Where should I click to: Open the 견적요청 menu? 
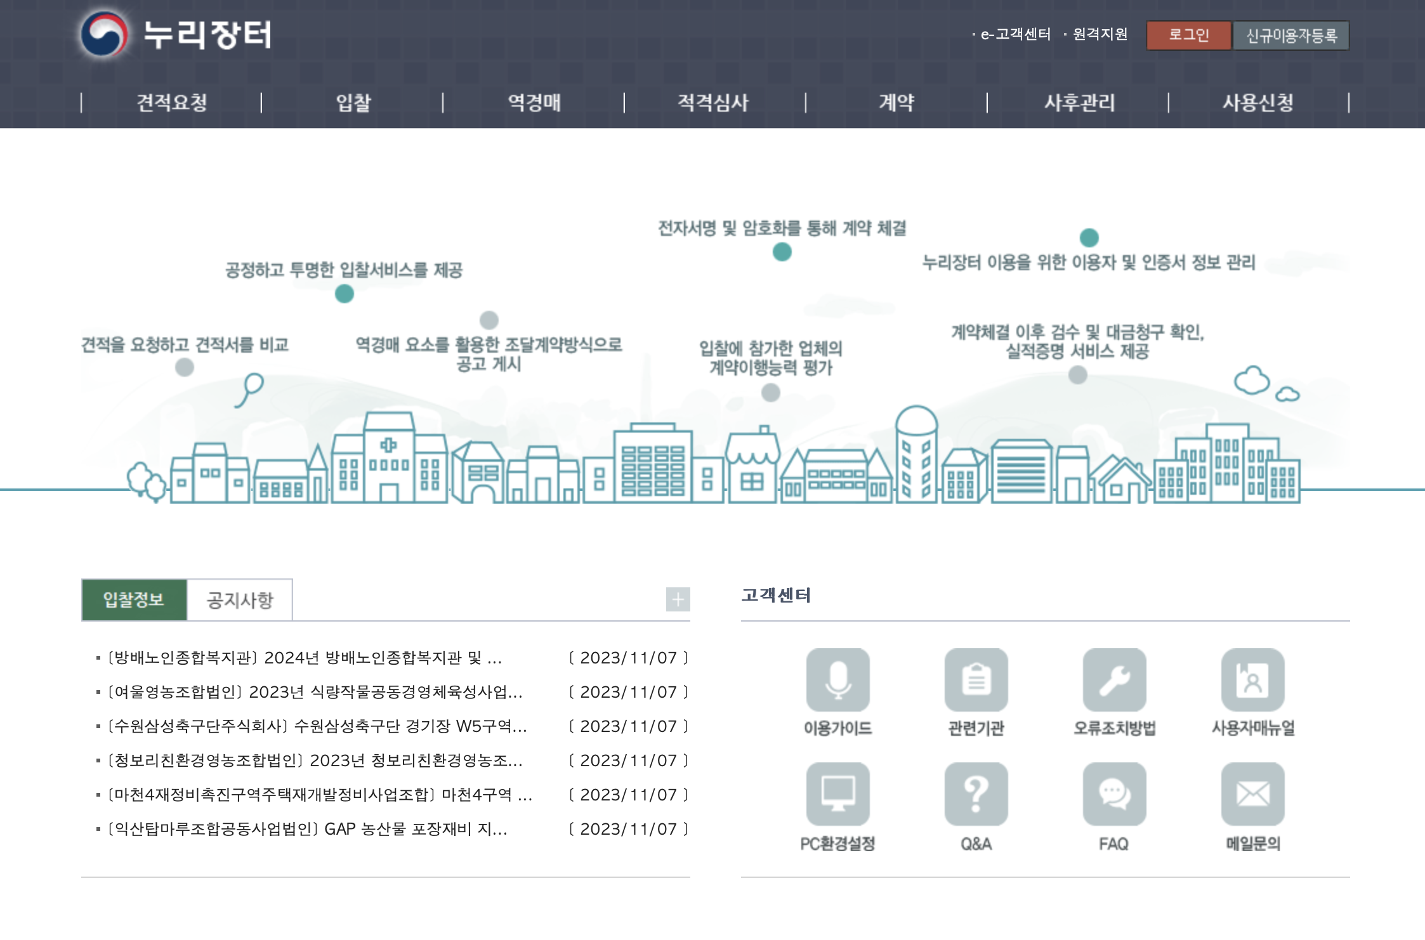(173, 103)
